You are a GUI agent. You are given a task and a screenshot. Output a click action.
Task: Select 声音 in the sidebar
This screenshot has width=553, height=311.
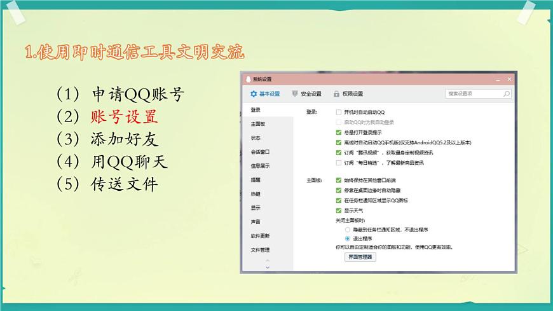pyautogui.click(x=268, y=222)
